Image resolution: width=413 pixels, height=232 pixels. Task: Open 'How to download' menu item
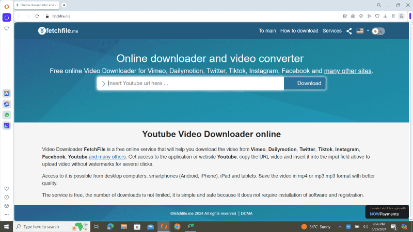click(299, 31)
